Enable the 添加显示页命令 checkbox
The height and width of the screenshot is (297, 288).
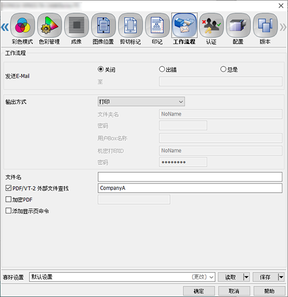(x=8, y=211)
